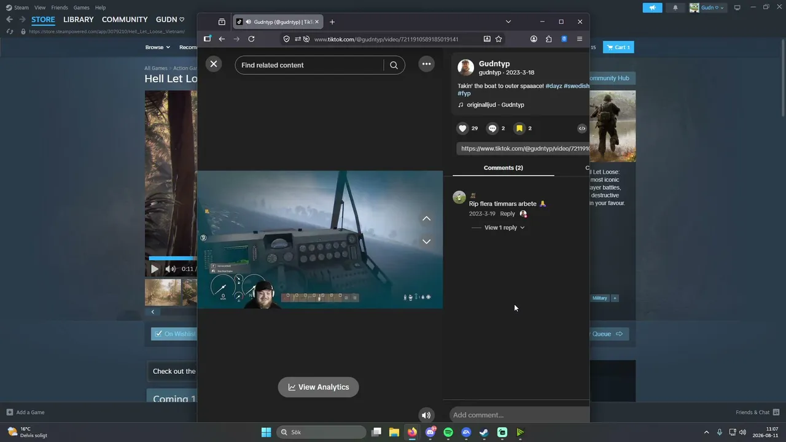
Task: Open the Firefox extensions puzzle icon
Action: click(549, 39)
